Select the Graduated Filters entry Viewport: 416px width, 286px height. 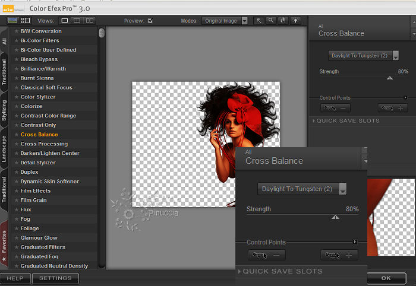[x=43, y=247]
